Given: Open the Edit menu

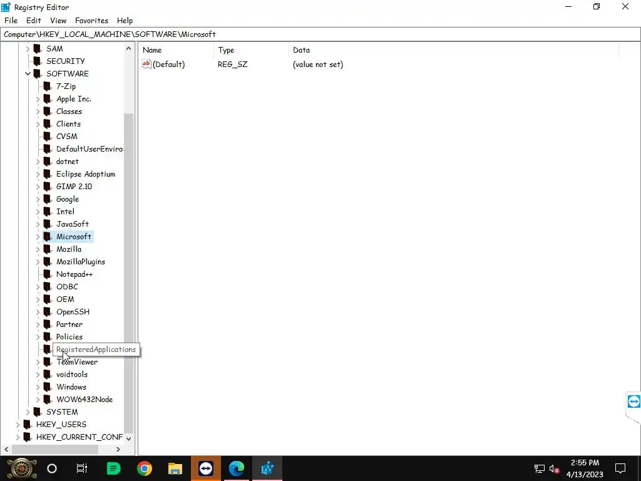Looking at the screenshot, I should 34,21.
